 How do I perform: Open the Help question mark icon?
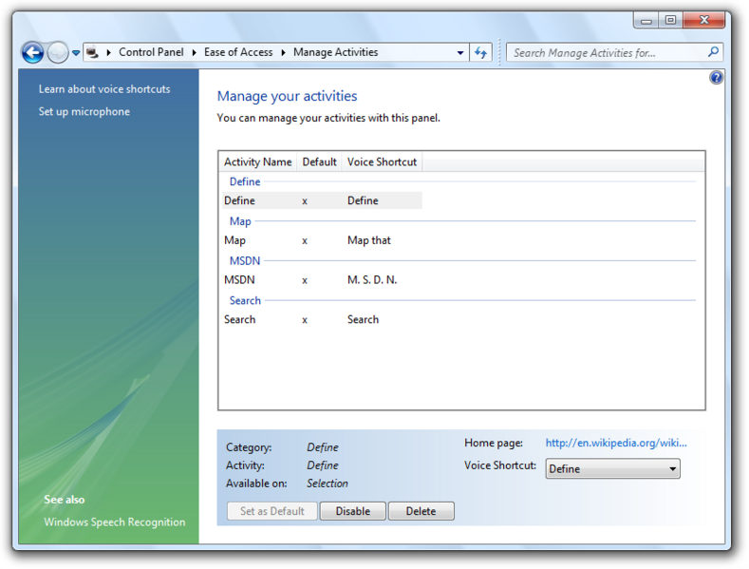pos(716,78)
